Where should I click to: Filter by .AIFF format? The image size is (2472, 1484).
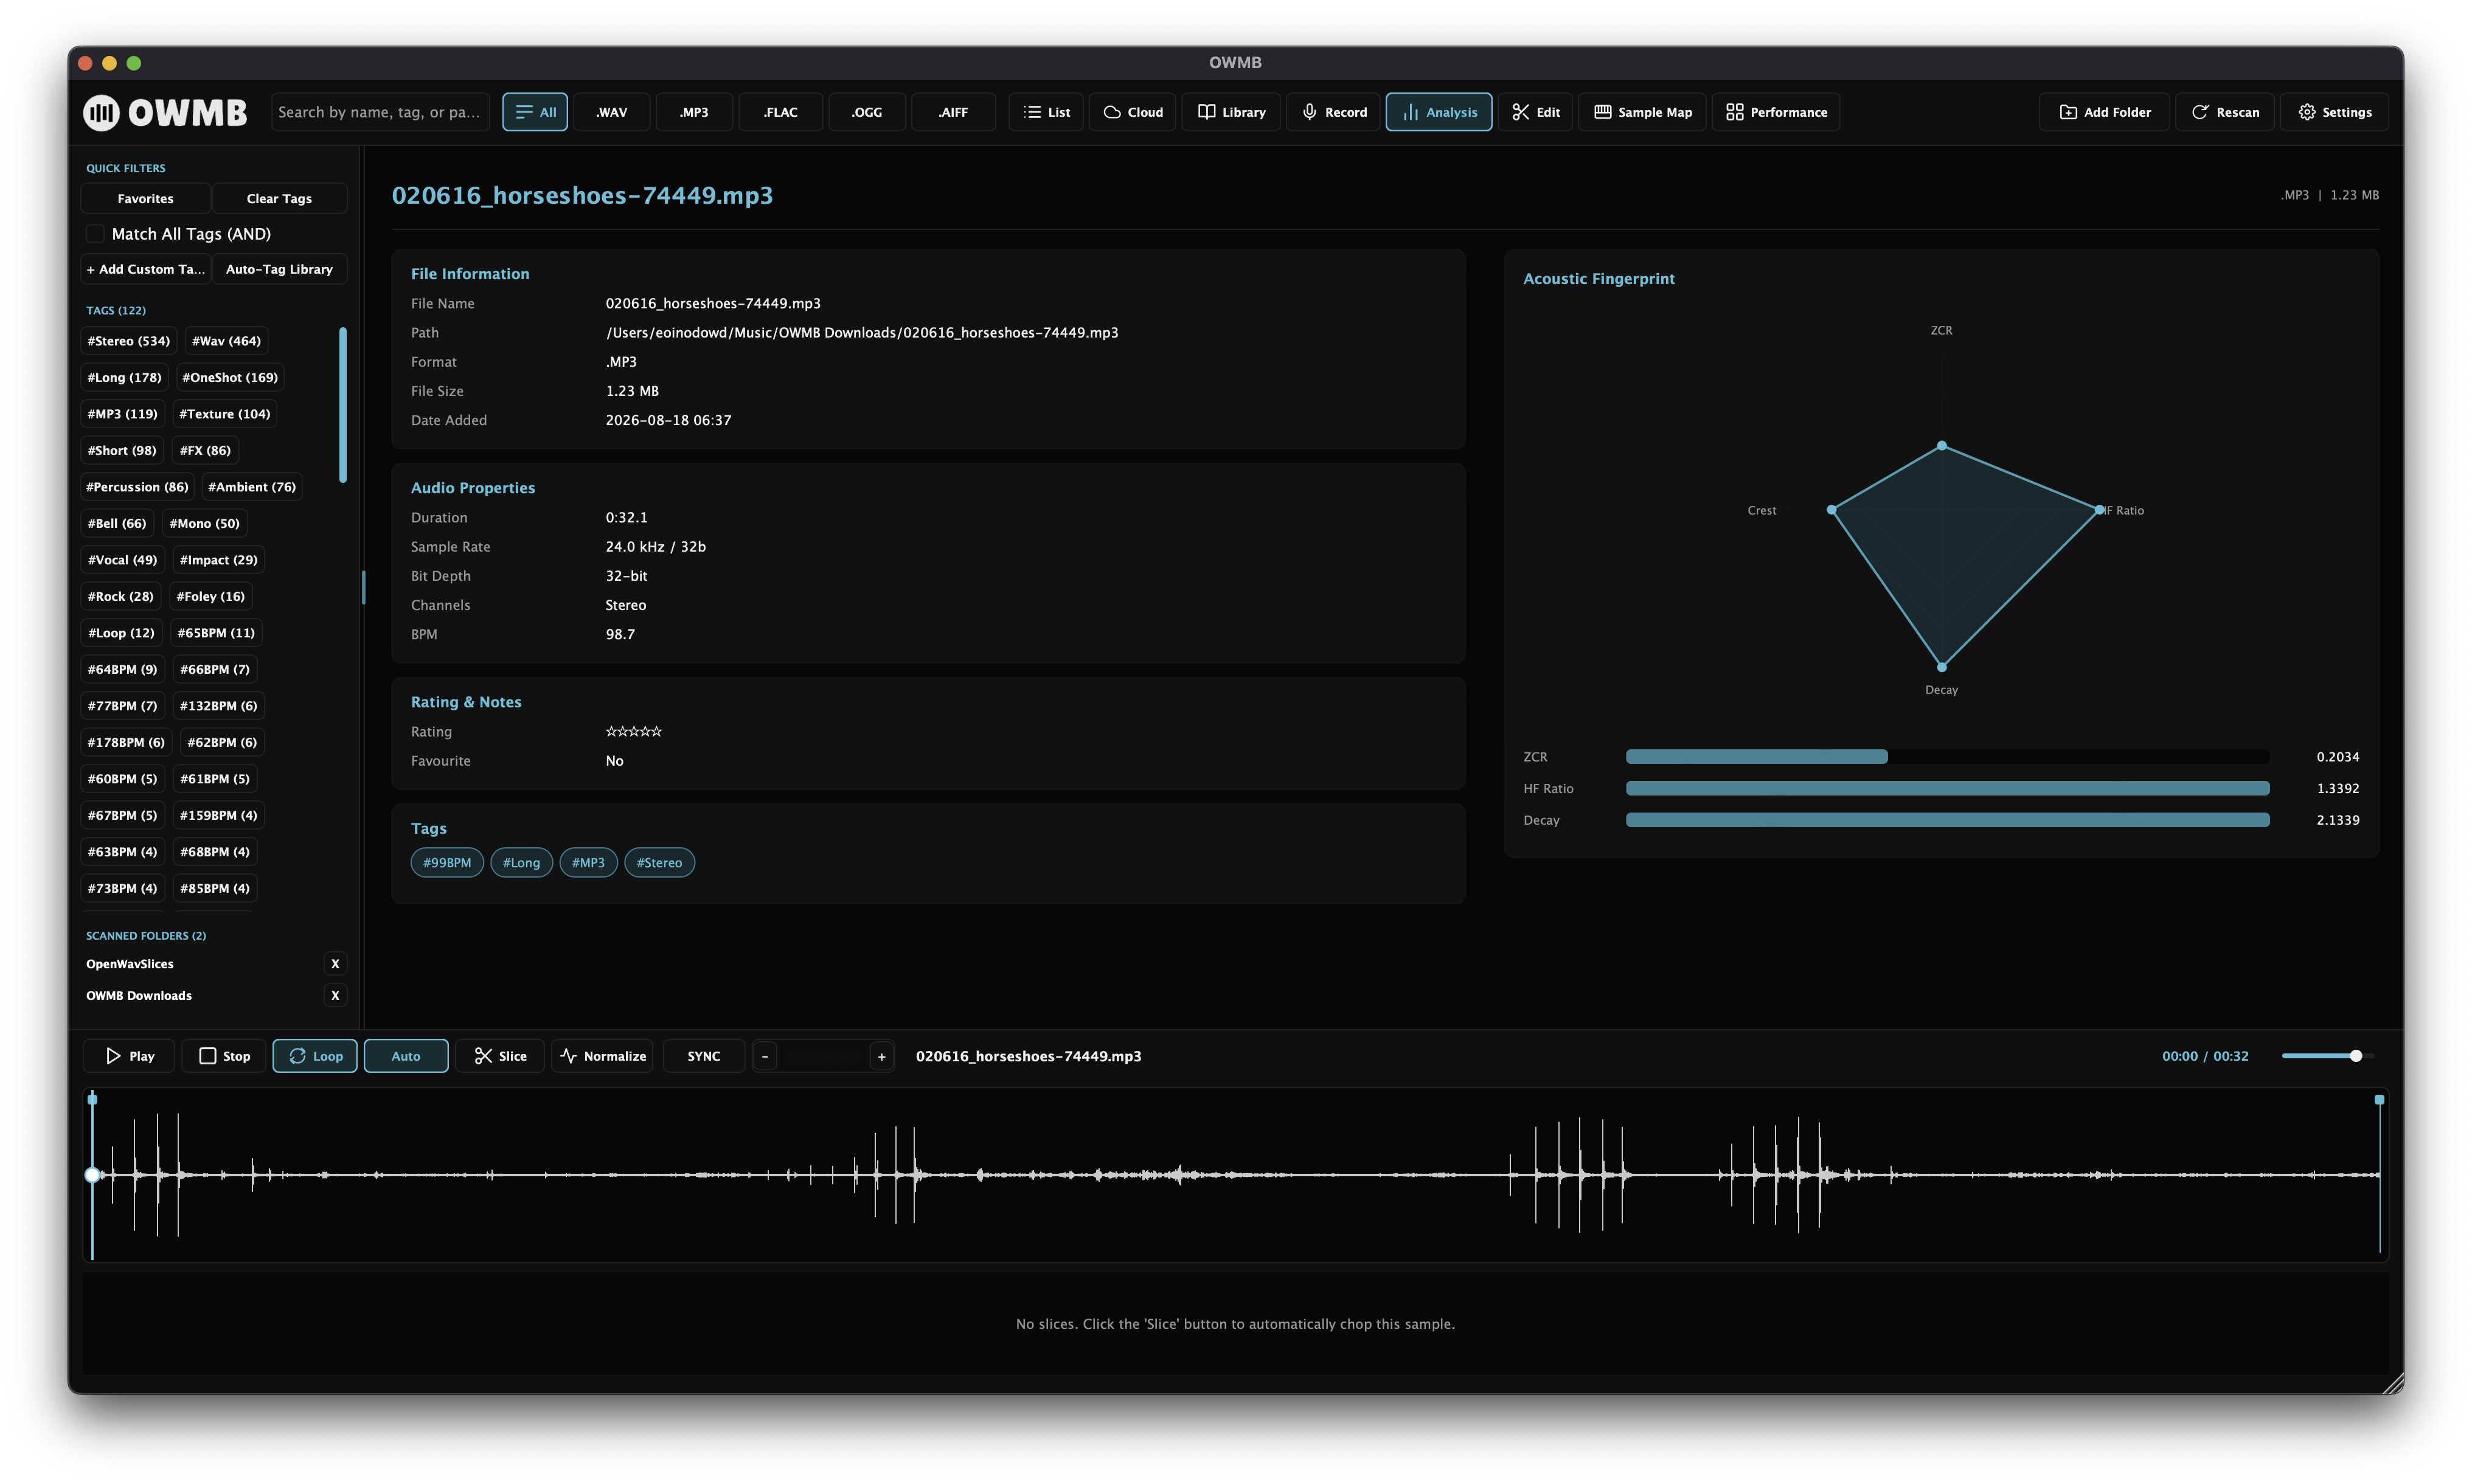point(953,112)
